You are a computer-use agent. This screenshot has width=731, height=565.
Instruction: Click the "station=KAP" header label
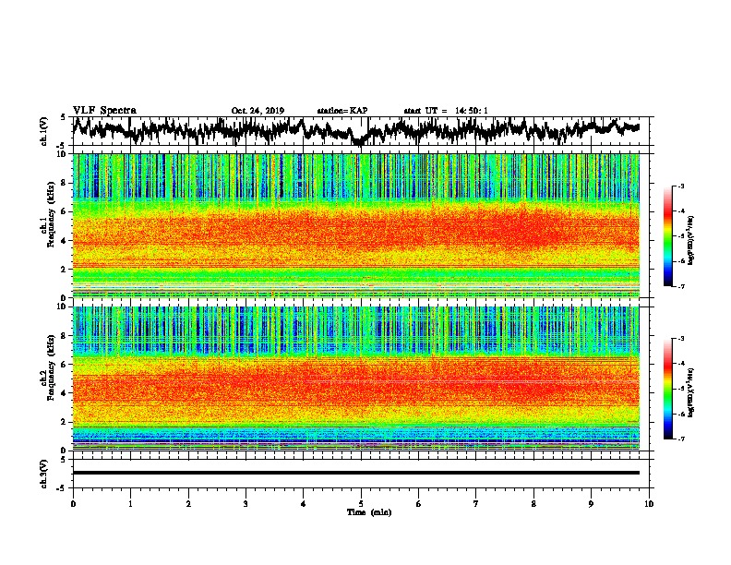[342, 111]
